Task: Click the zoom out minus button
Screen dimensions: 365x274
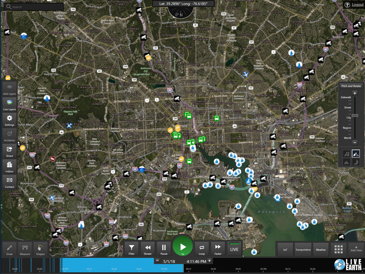Action: pos(354,142)
